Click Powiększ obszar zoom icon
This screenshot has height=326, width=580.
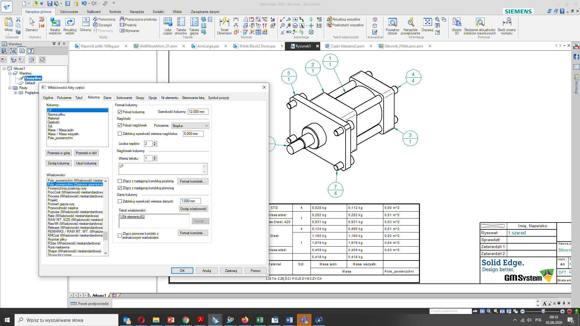[392, 26]
